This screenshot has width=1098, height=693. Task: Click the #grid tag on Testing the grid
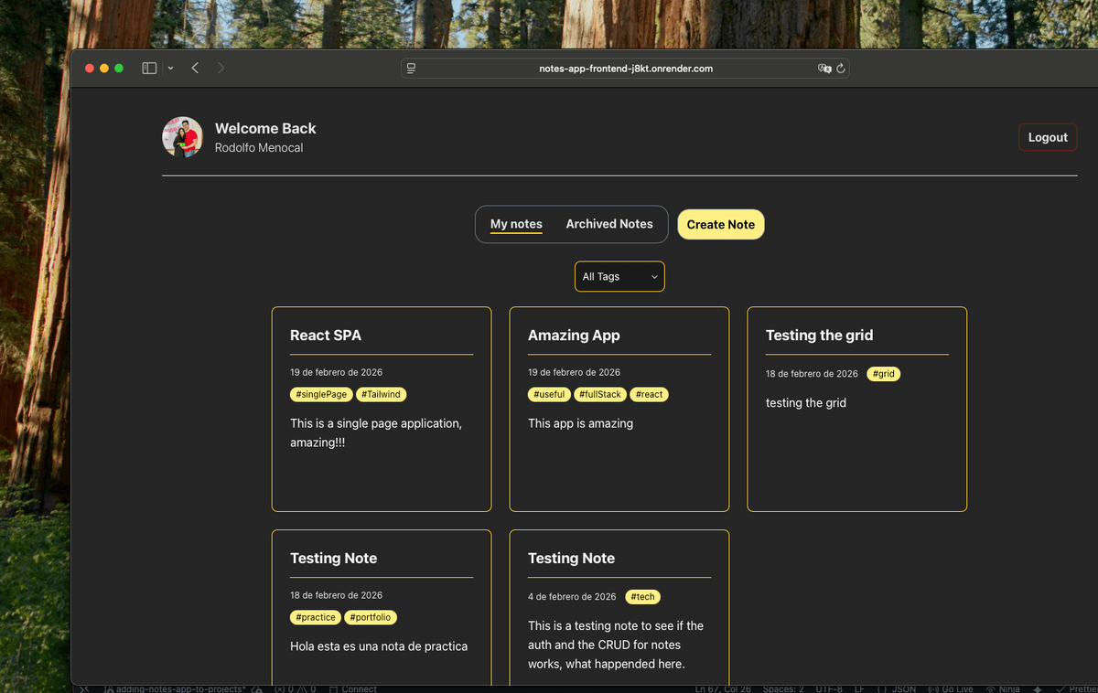(883, 373)
